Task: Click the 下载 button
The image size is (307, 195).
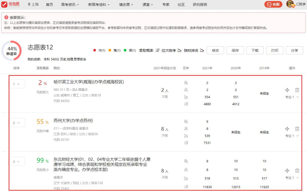Action: click(x=255, y=50)
